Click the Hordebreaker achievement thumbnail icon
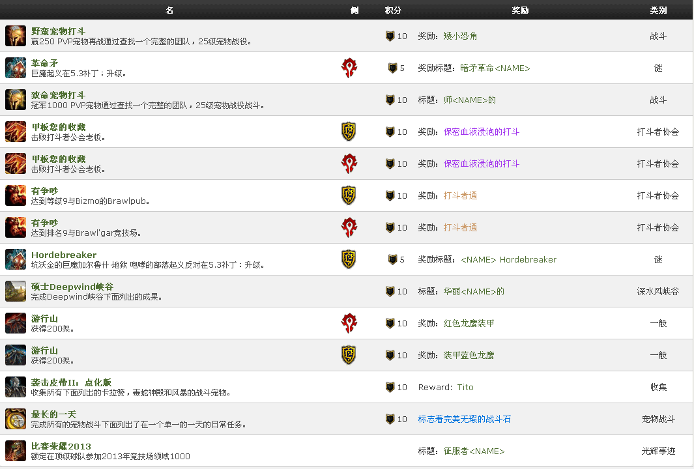The width and height of the screenshot is (694, 469). click(16, 259)
